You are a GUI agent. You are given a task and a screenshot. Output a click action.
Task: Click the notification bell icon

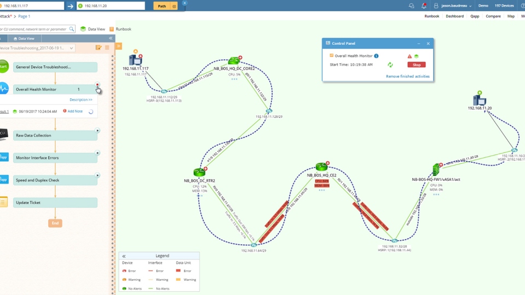[x=424, y=6]
